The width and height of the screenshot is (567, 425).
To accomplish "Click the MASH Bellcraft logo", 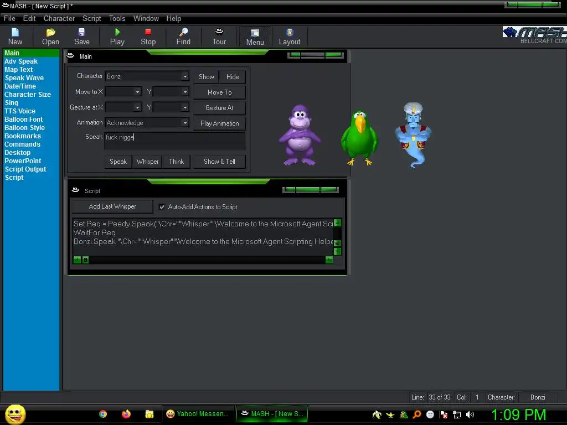I will pos(534,35).
